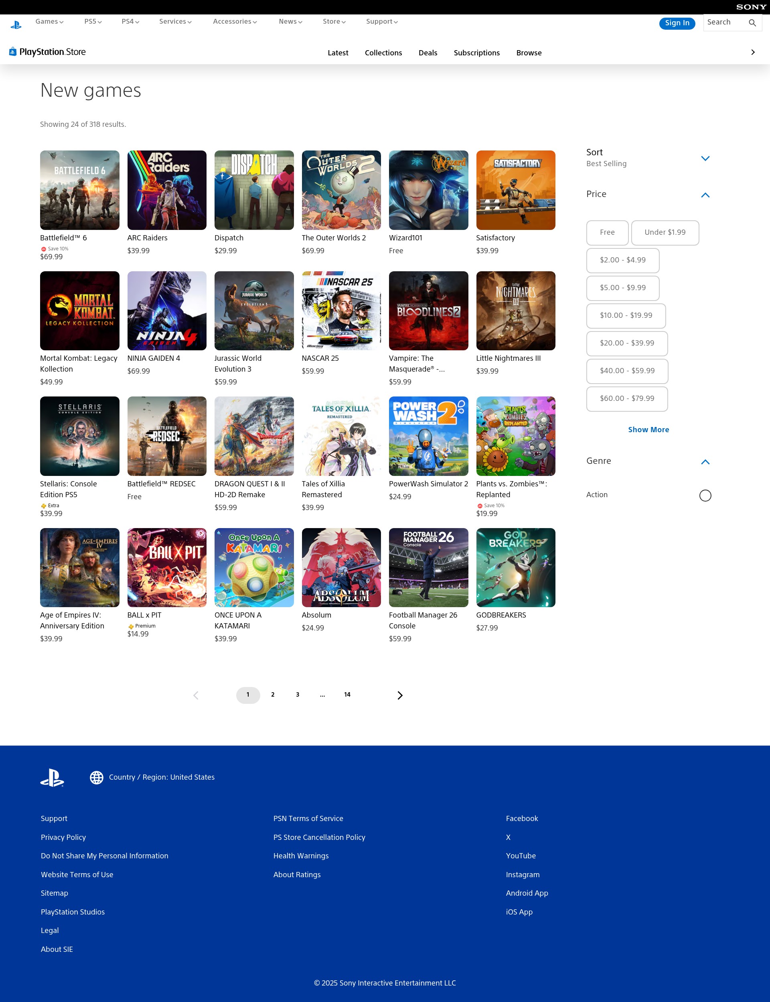Collapse the Price filter section
Viewport: 770px width, 1002px height.
[x=705, y=195]
